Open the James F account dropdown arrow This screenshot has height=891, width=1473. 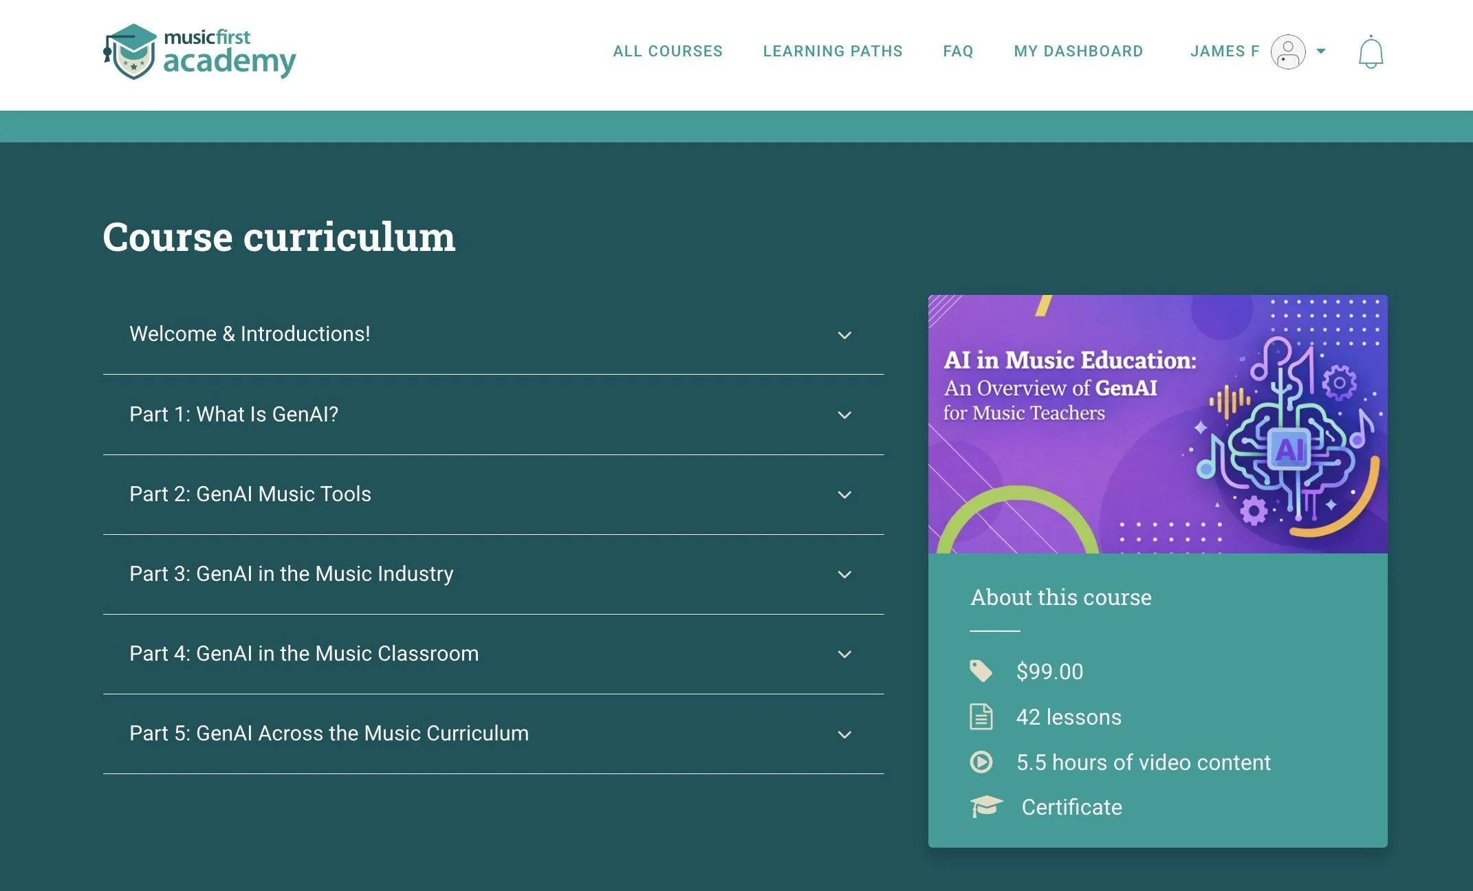click(1320, 51)
